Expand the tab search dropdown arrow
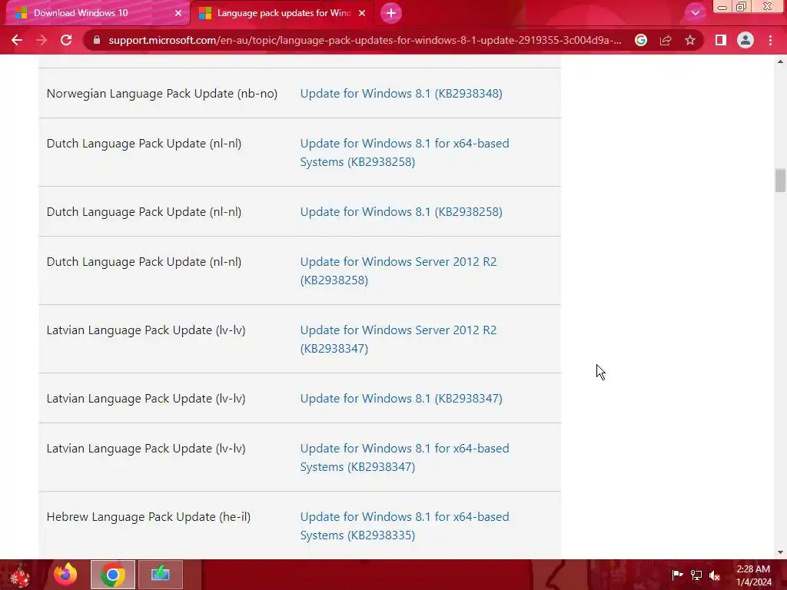The width and height of the screenshot is (787, 590). coord(695,13)
